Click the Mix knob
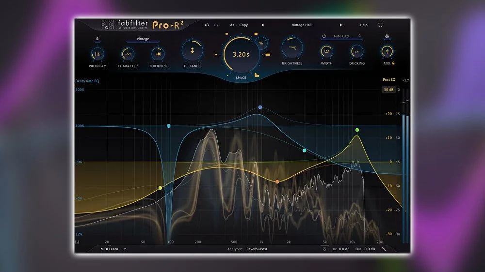The height and width of the screenshot is (272, 485). pyautogui.click(x=387, y=51)
